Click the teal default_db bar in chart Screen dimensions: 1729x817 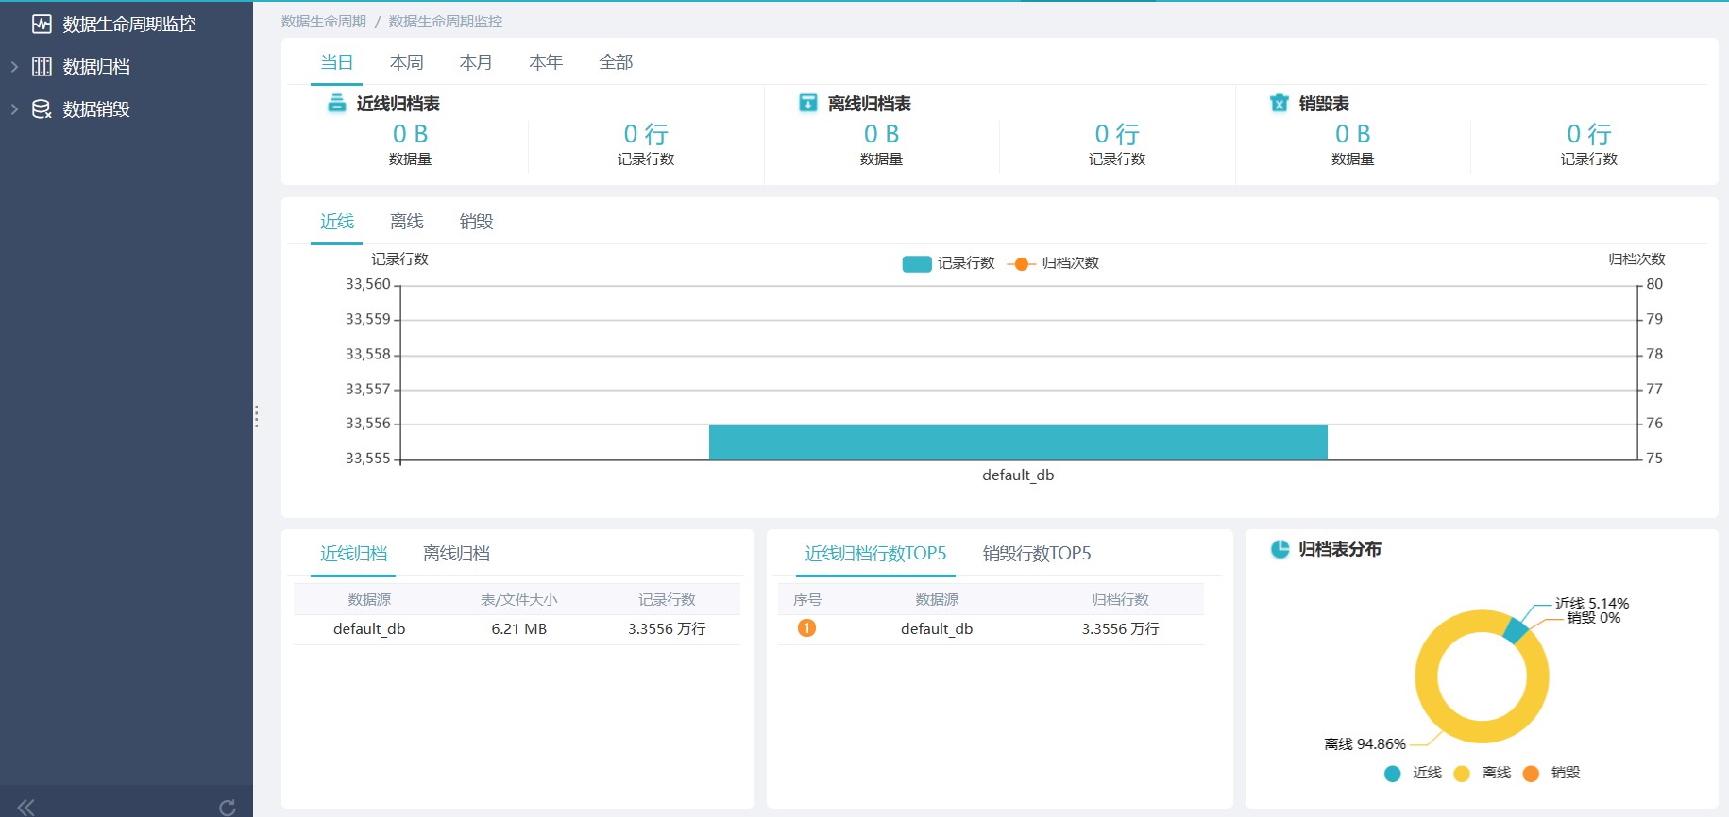pyautogui.click(x=1018, y=442)
